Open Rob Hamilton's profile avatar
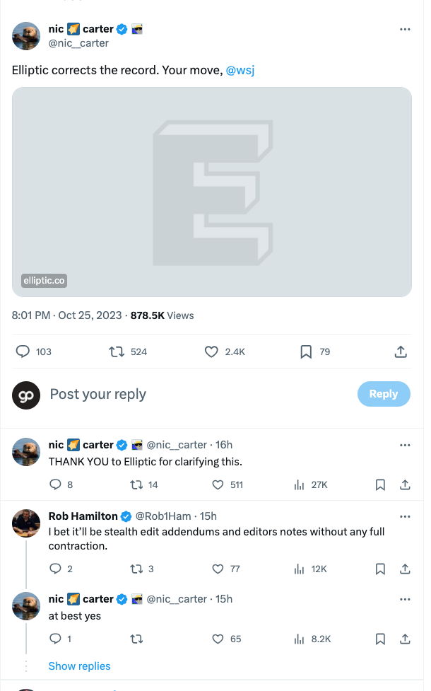This screenshot has height=691, width=431. tap(26, 523)
